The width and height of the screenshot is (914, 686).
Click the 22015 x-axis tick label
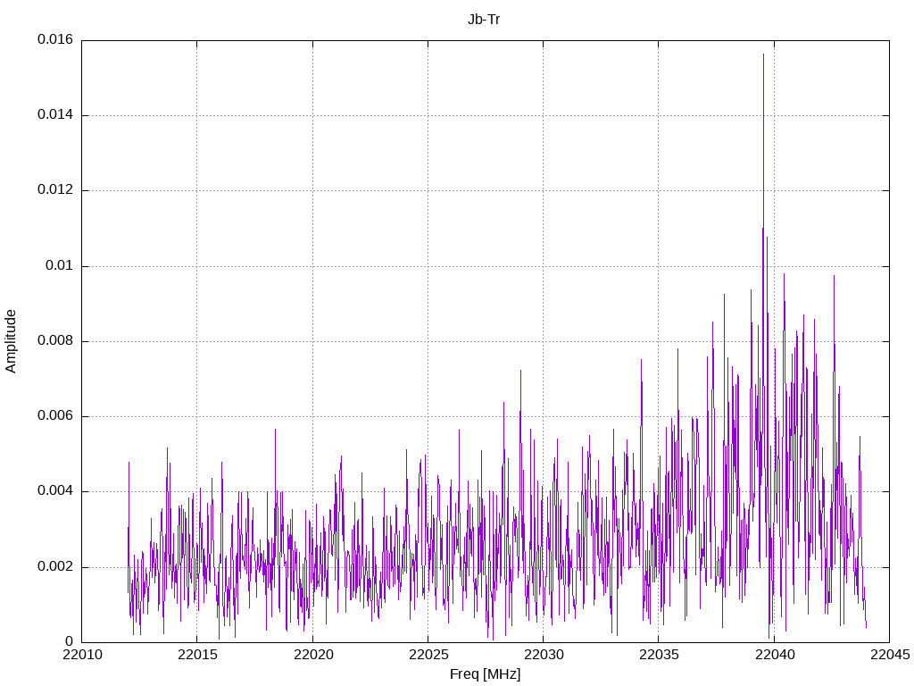click(197, 655)
